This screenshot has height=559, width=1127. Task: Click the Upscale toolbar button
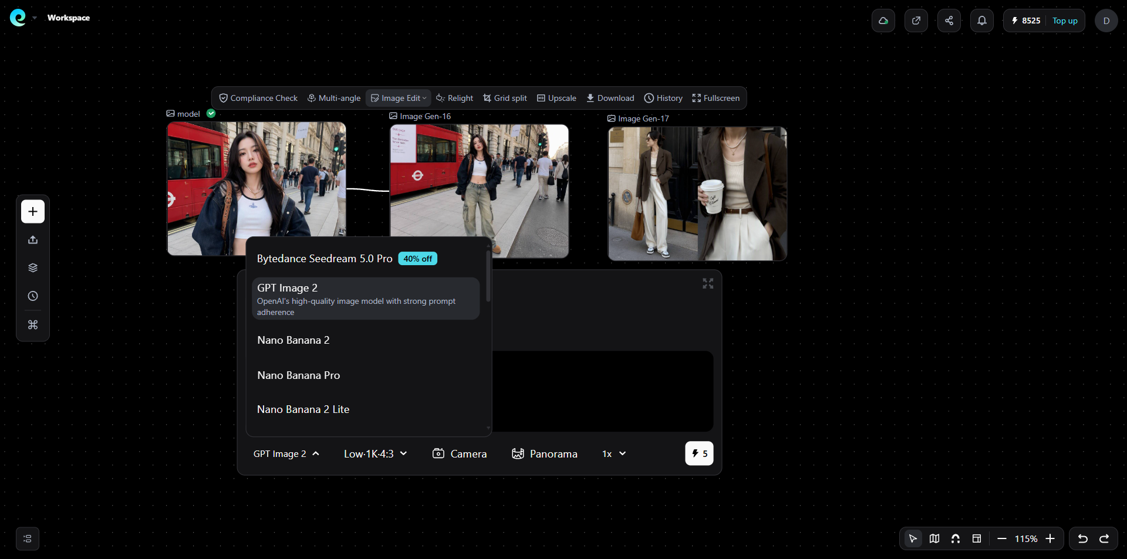click(x=556, y=98)
